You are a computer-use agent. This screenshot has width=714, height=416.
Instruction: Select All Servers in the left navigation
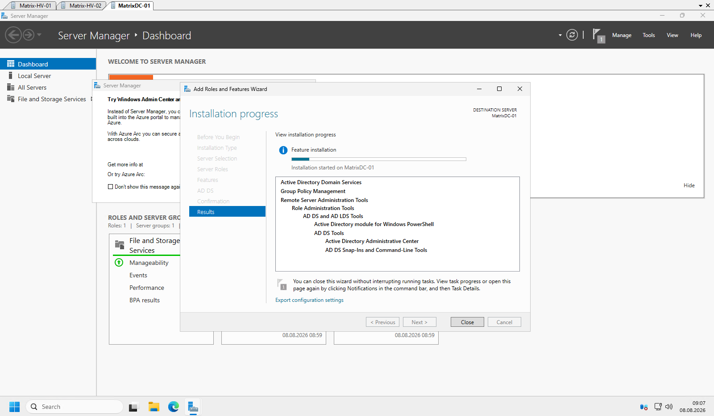coord(48,87)
